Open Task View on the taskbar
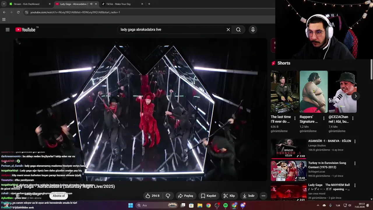373x210 pixels. [x=183, y=205]
